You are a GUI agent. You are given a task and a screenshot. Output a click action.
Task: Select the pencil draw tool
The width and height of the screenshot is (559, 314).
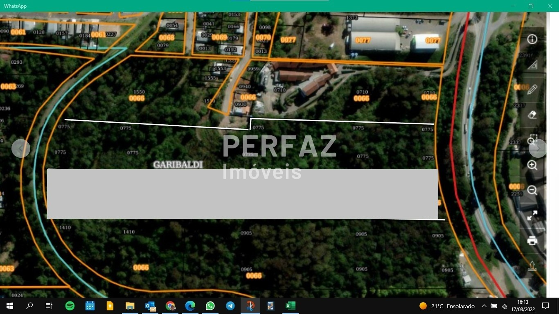(532, 90)
